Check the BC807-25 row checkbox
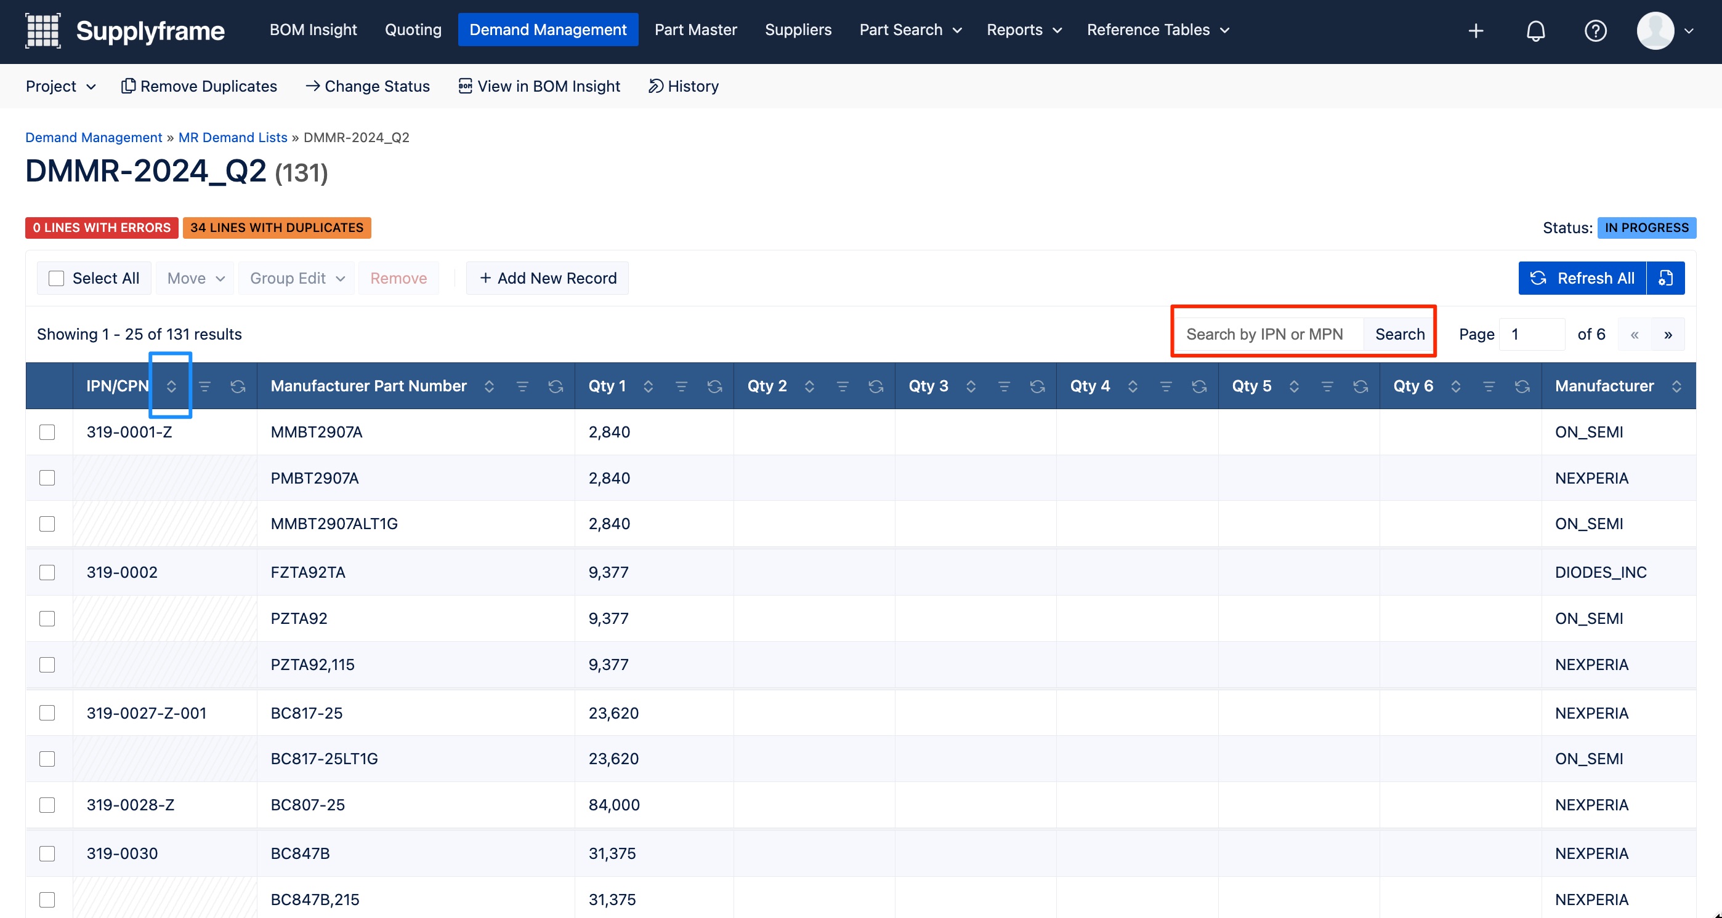This screenshot has width=1722, height=918. 47,805
